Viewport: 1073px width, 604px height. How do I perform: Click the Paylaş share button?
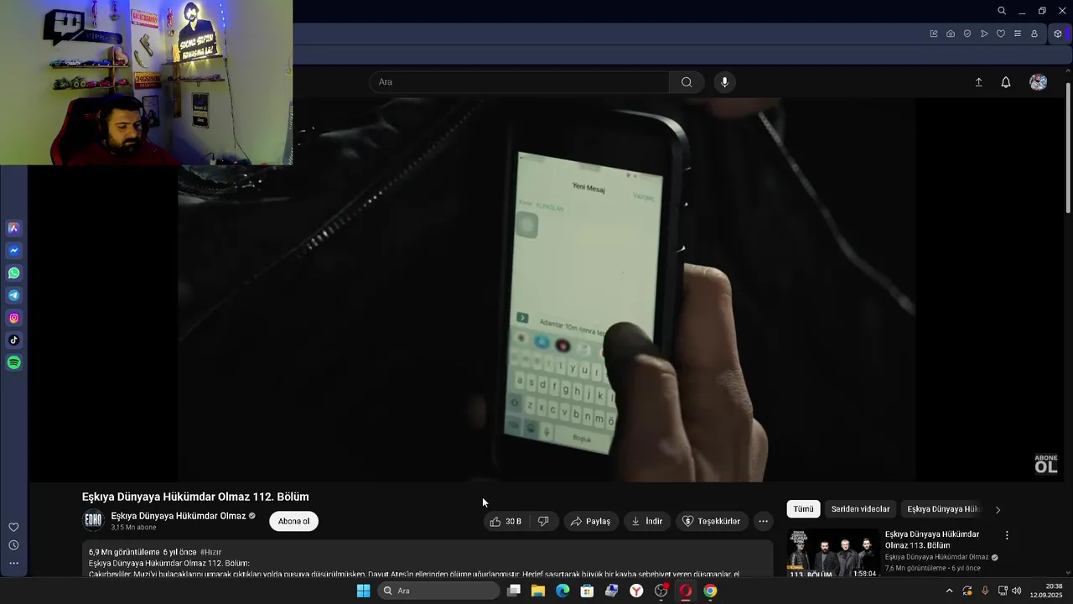pos(591,521)
